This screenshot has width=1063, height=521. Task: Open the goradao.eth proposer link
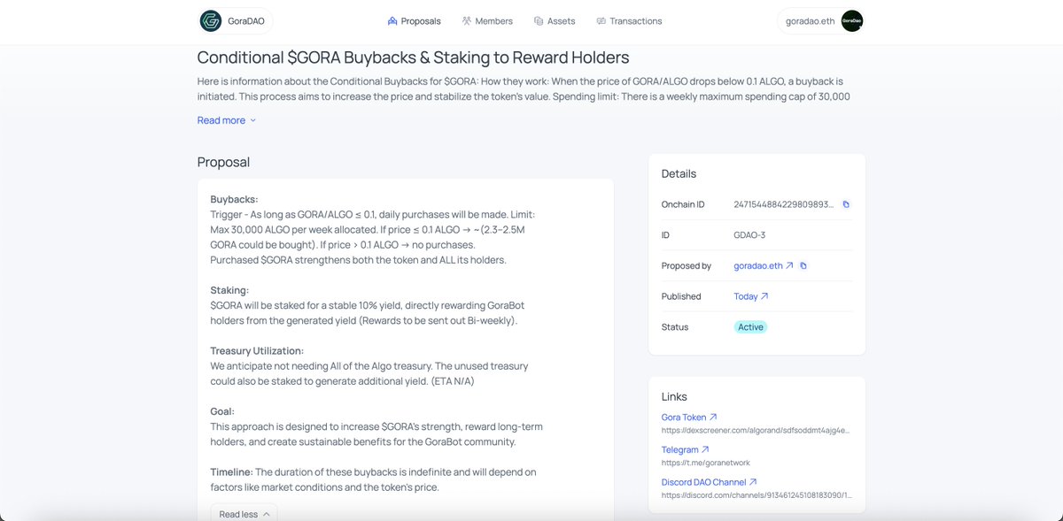pyautogui.click(x=764, y=265)
